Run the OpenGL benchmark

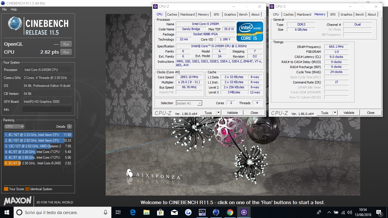[66, 44]
